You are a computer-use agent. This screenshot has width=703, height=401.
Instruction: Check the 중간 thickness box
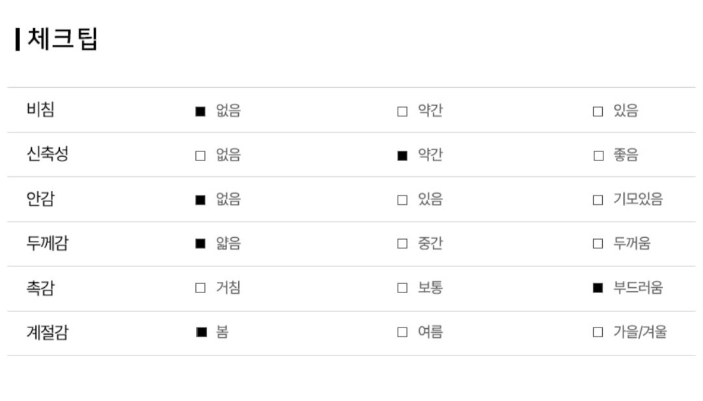(x=402, y=244)
